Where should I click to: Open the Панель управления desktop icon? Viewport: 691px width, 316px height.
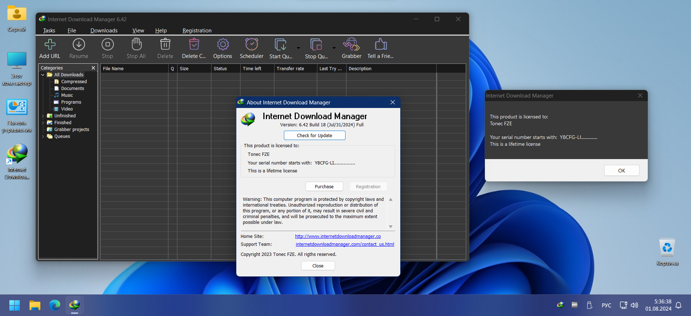[17, 115]
